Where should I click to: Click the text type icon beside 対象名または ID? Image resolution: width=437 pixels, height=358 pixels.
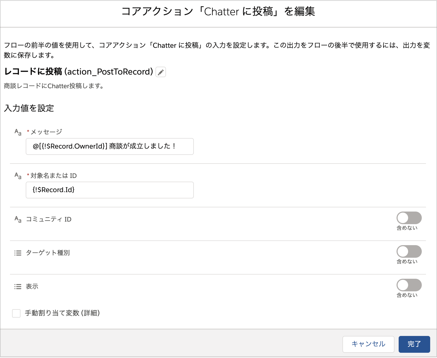(18, 176)
